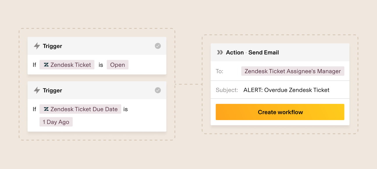Click the "To:" label in the email action
Viewport: 377px width, 169px height.
tap(220, 71)
